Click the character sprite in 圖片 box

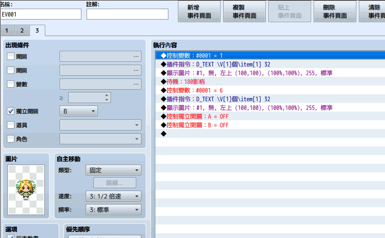pos(26,190)
